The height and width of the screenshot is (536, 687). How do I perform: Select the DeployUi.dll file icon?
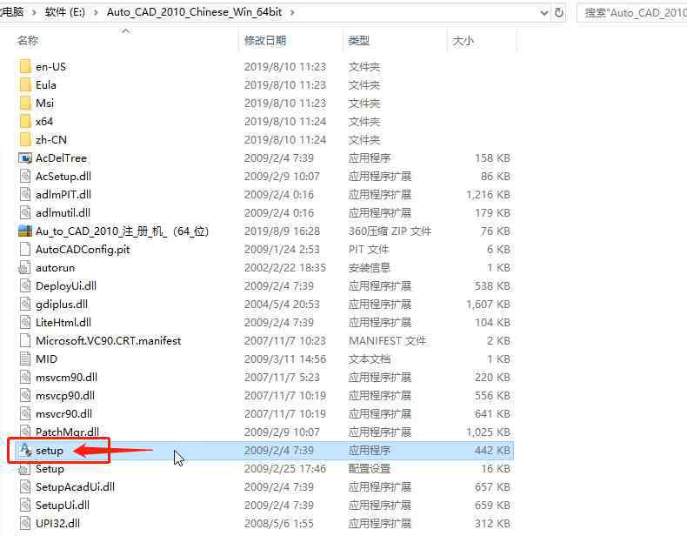point(25,286)
